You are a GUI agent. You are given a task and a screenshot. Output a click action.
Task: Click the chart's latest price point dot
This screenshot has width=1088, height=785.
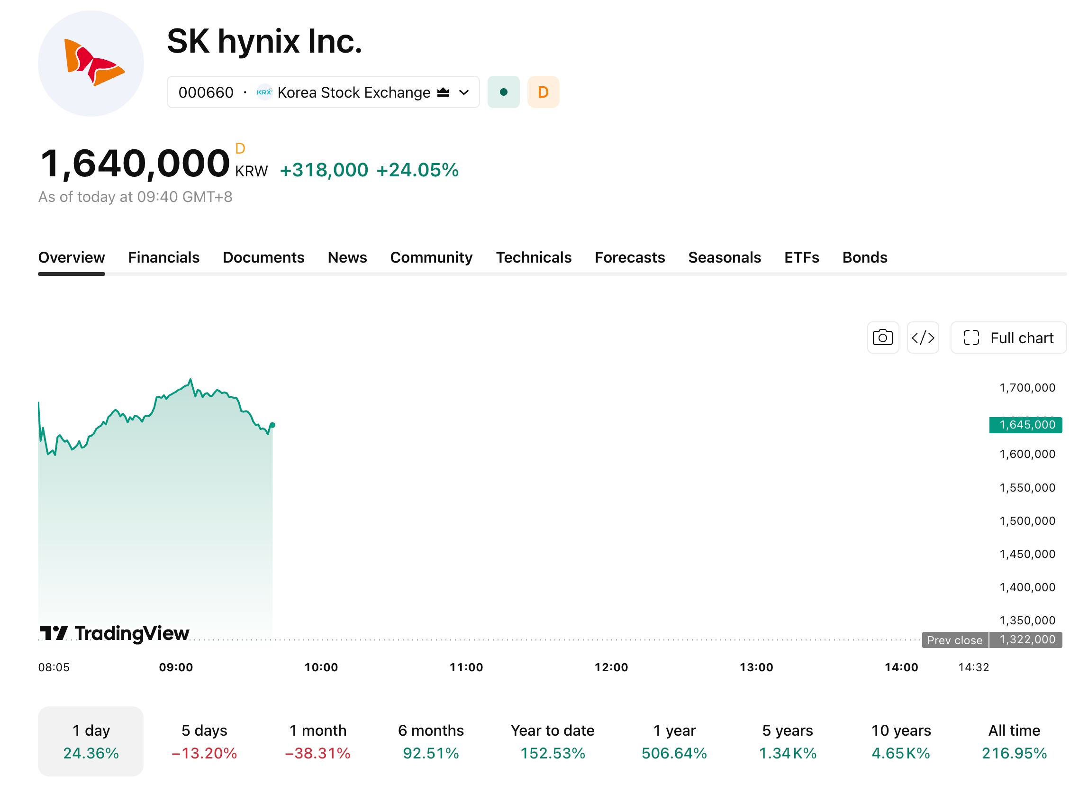(x=272, y=425)
